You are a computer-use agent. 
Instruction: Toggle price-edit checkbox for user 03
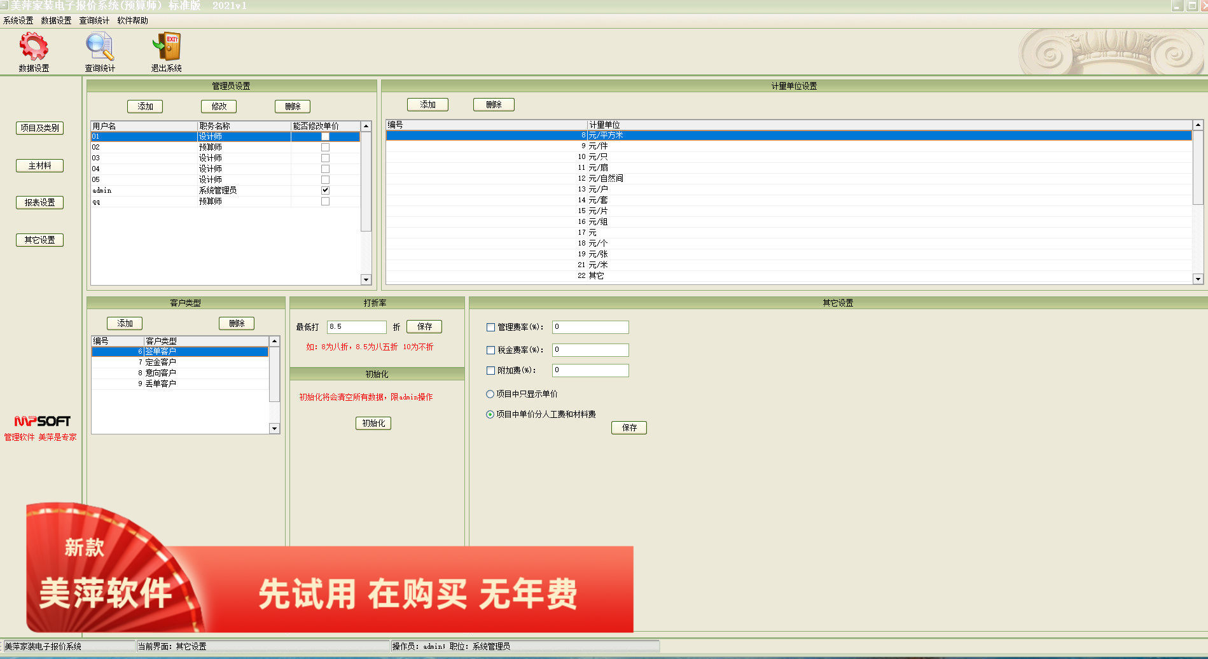point(325,158)
